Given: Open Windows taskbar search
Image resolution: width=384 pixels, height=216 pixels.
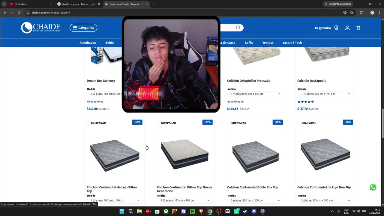Looking at the screenshot, I should tap(131, 211).
